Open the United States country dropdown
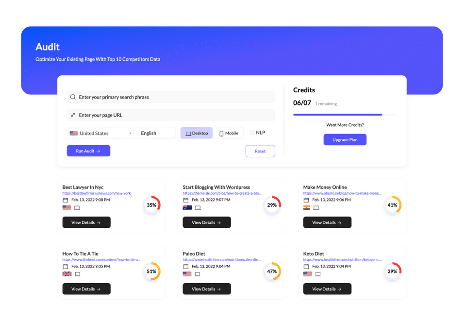Image resolution: width=466 pixels, height=321 pixels. [x=100, y=133]
